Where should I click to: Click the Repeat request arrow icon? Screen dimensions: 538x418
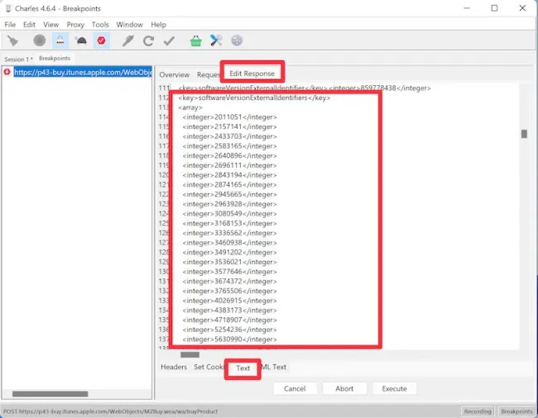[148, 40]
